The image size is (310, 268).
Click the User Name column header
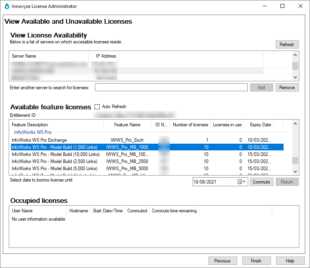(38, 211)
